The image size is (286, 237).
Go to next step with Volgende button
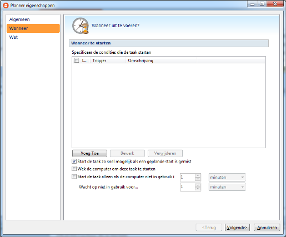point(237,228)
